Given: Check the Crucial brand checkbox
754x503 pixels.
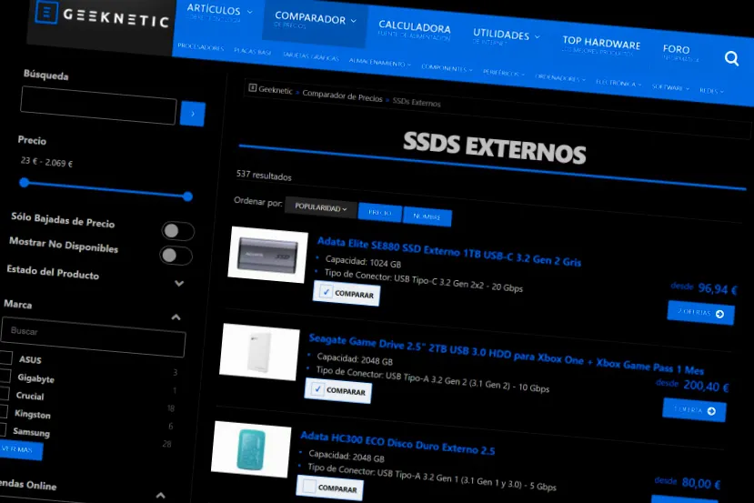Looking at the screenshot, I should 4,393.
